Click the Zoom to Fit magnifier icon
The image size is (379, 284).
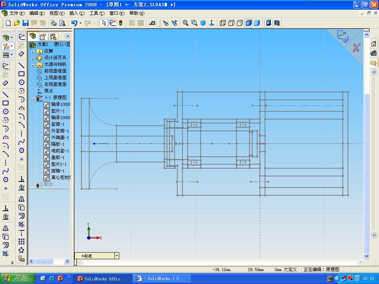pyautogui.click(x=185, y=23)
